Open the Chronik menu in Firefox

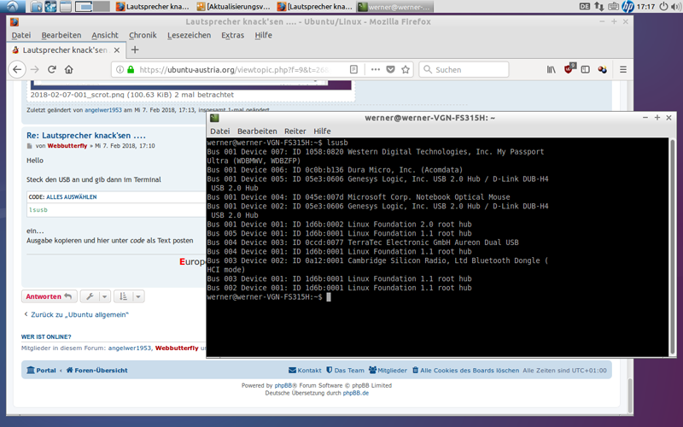(143, 35)
